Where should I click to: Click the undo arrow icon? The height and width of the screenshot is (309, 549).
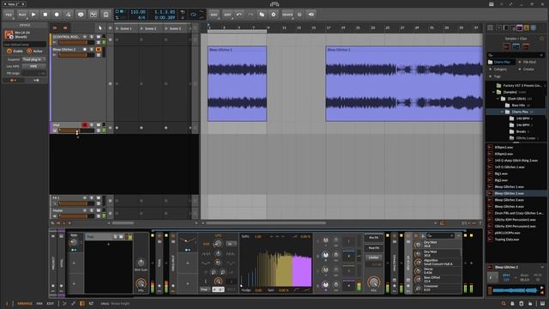pos(239,15)
